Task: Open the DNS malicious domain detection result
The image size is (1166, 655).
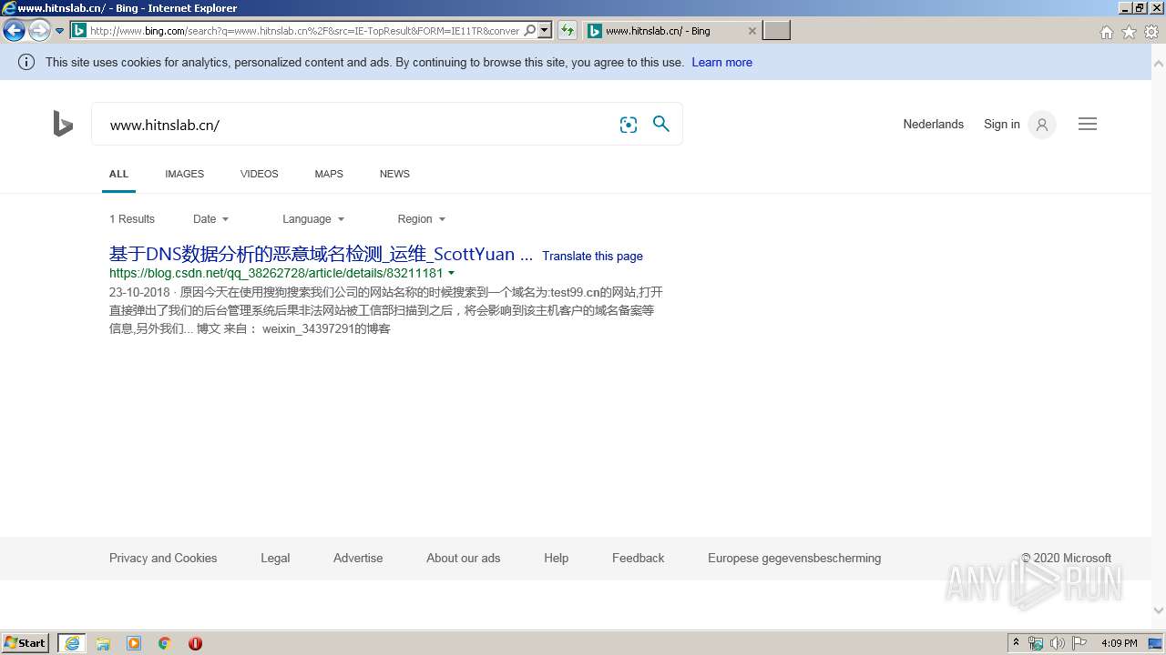Action: tap(321, 255)
